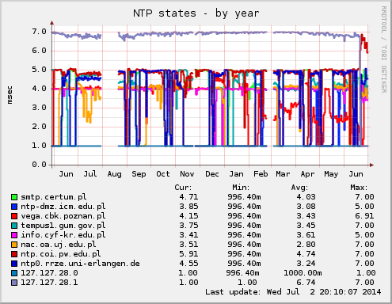This screenshot has width=392, height=304.
Task: Click the Cur value 3.85 for ntp-dmz.icm.edu.pl
Action: point(188,207)
